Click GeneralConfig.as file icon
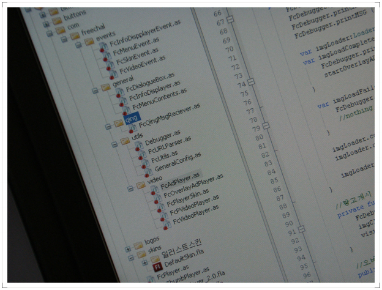The image size is (382, 290). [148, 172]
